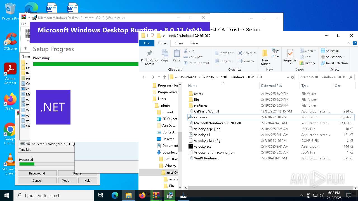Click the Explorer search field
Image resolution: width=358 pixels, height=201 pixels.
(326, 77)
